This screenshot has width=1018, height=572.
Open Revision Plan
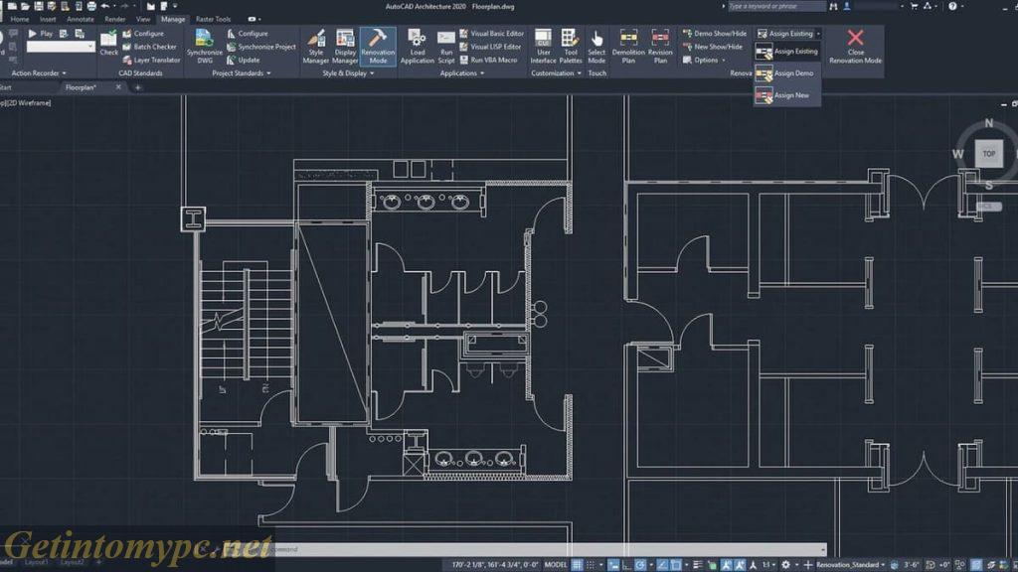pos(660,46)
